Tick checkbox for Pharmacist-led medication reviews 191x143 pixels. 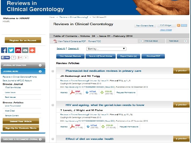coord(53,71)
